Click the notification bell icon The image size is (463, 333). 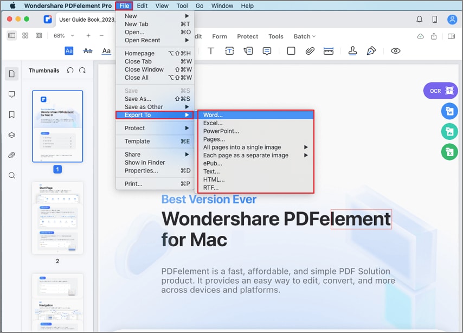(419, 20)
